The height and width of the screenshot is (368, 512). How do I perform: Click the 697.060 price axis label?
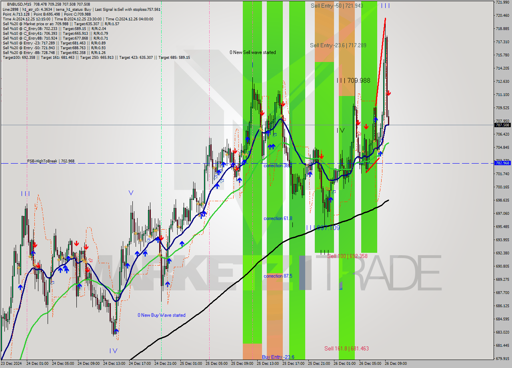502,214
